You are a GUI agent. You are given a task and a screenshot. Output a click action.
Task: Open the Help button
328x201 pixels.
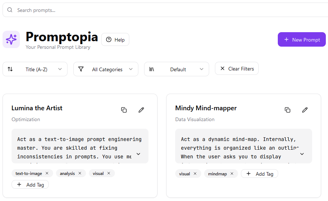pyautogui.click(x=115, y=40)
